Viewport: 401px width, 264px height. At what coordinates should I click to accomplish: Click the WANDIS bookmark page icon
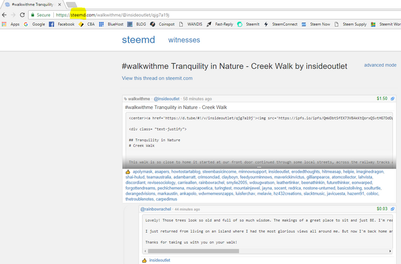tap(181, 24)
